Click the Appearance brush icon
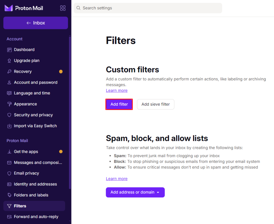The height and width of the screenshot is (224, 274). point(9,104)
